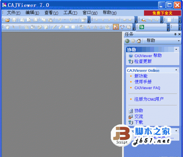Image resolution: width=183 pixels, height=157 pixels.
Task: Click the green Go arrow icon
Action: (141, 27)
